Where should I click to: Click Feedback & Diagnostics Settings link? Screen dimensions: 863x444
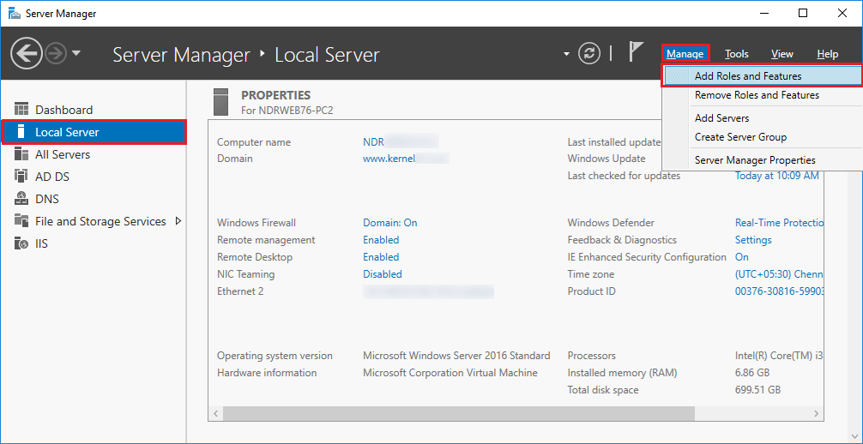click(753, 240)
